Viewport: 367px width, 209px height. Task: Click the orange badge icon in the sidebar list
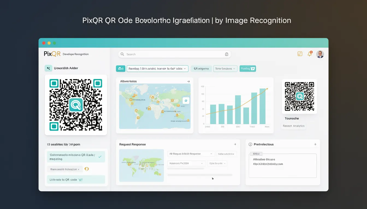click(x=87, y=169)
